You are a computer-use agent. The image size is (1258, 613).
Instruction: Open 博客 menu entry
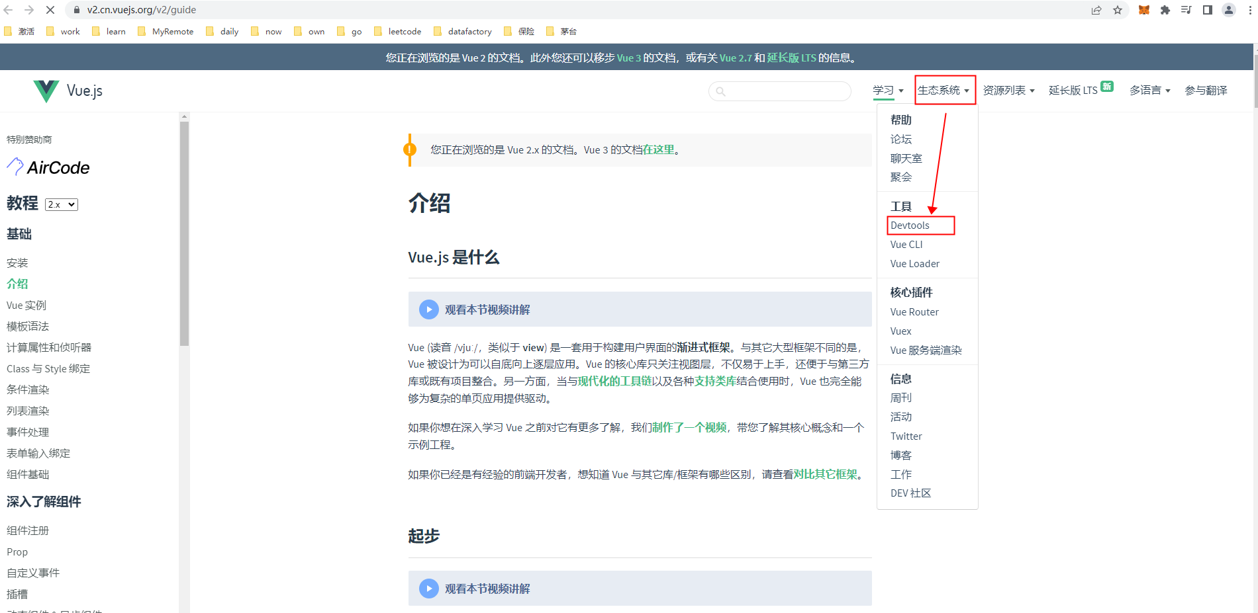tap(901, 456)
